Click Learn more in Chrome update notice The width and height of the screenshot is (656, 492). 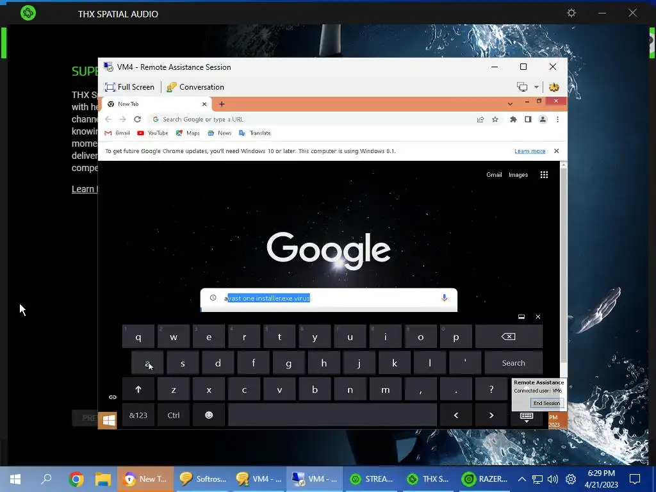tap(530, 151)
